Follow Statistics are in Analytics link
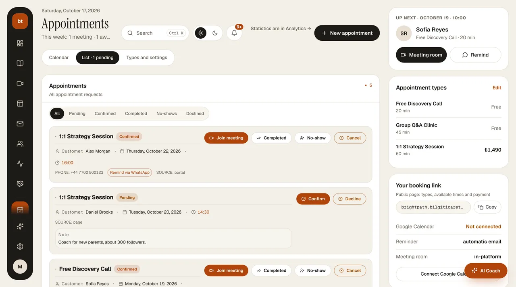516x287 pixels. 281,29
